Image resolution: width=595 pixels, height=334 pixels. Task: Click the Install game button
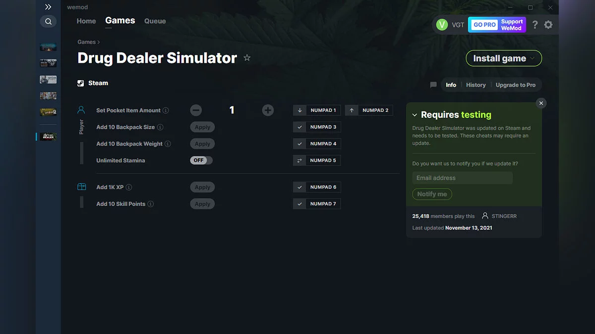click(x=504, y=58)
